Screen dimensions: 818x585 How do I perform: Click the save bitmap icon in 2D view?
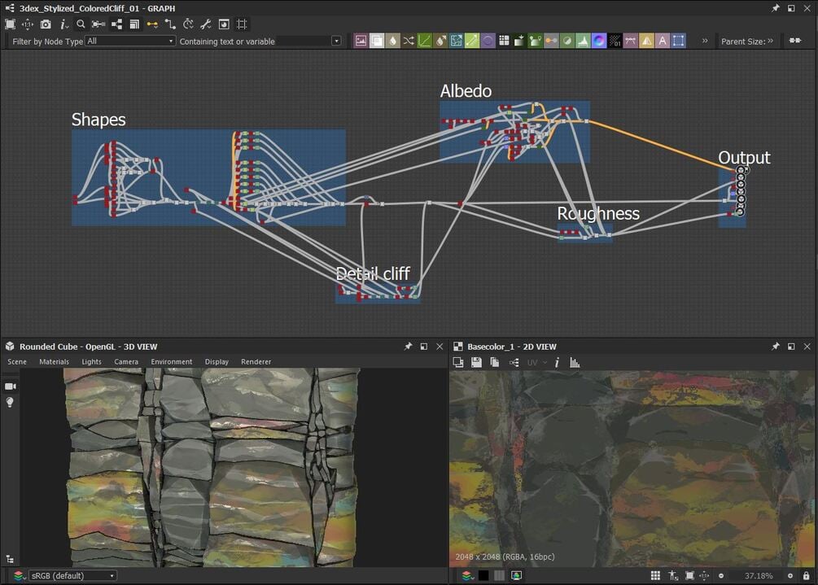click(476, 362)
